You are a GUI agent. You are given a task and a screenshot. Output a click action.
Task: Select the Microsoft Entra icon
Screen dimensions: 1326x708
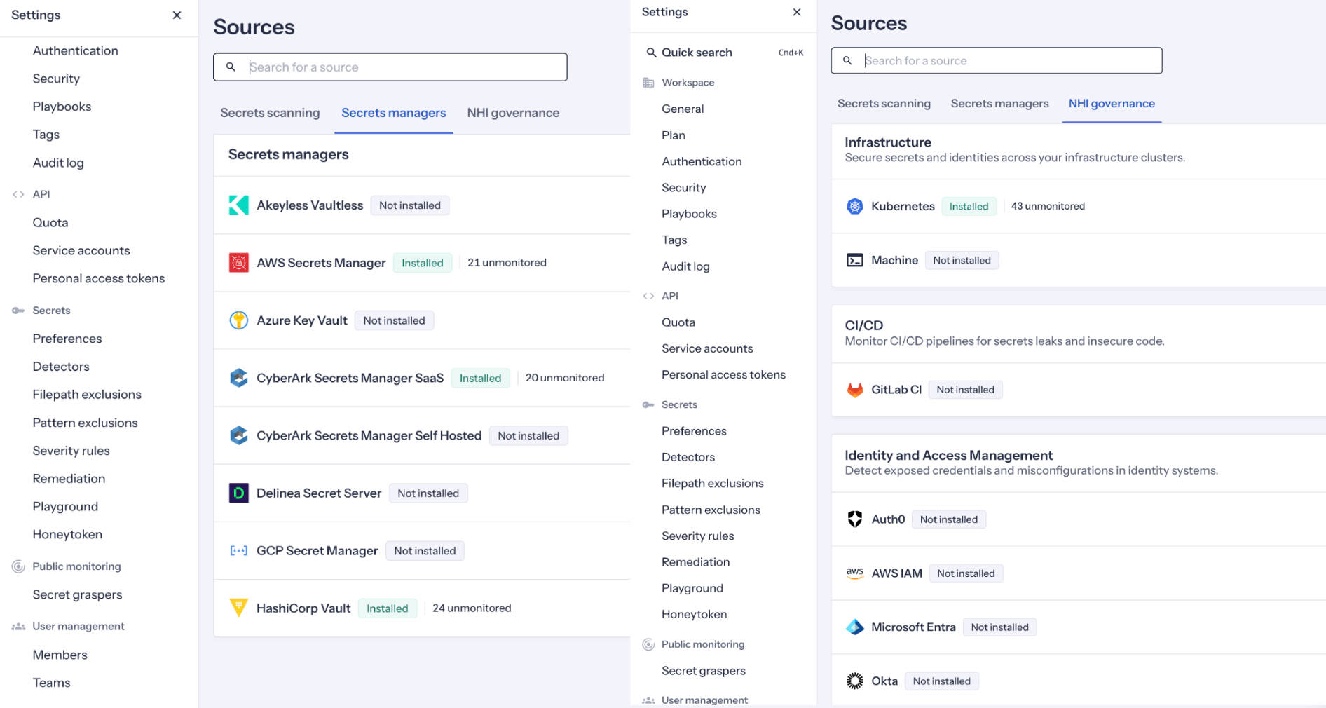[854, 627]
